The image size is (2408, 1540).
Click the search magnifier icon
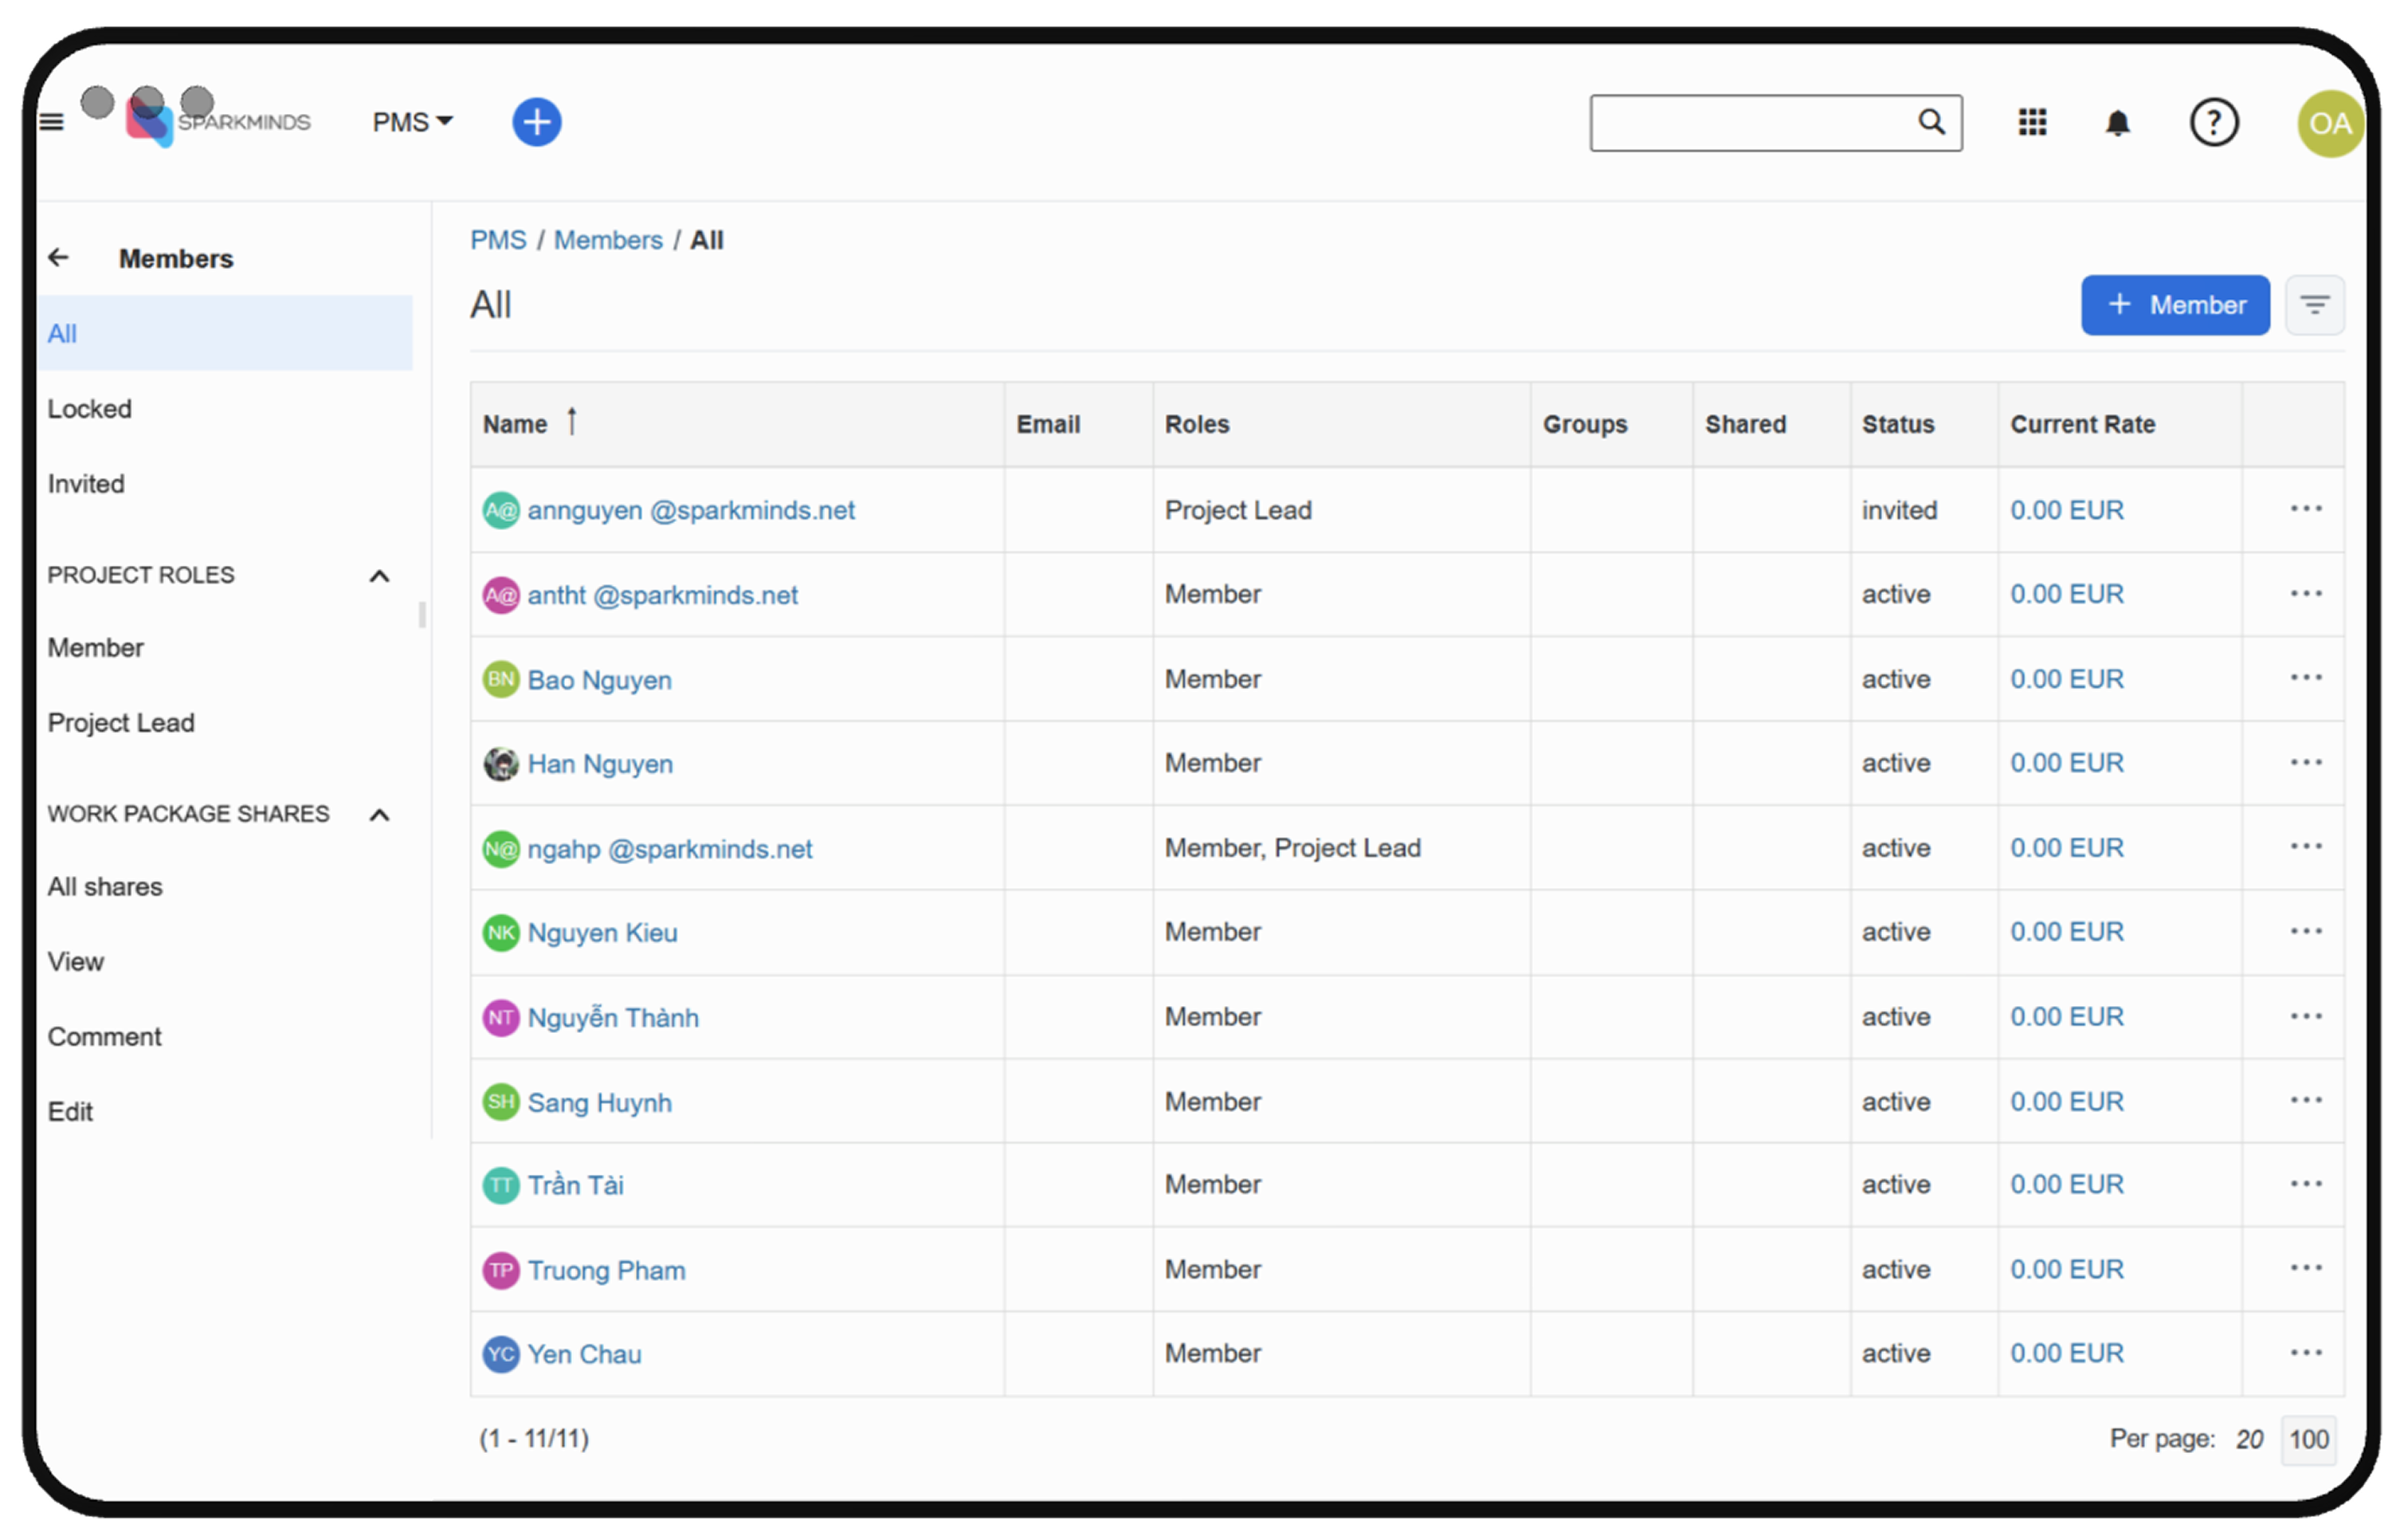coord(1931,122)
